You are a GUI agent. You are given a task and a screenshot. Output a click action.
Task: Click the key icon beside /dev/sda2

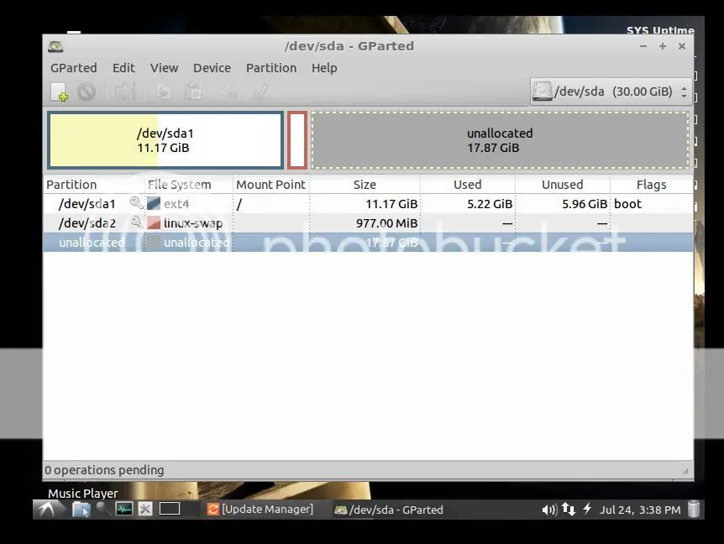[x=136, y=222]
